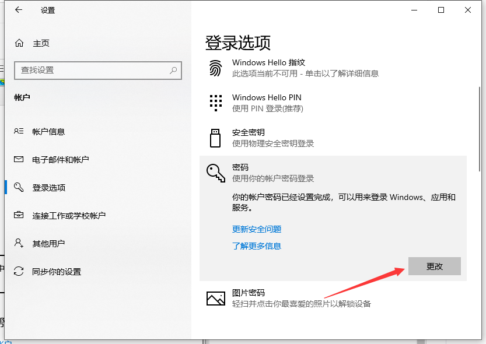Click the search magnifier icon
The width and height of the screenshot is (486, 344).
point(173,70)
